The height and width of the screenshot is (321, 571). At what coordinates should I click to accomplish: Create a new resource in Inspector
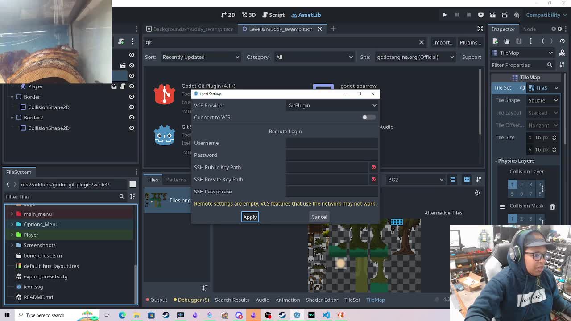tap(495, 41)
